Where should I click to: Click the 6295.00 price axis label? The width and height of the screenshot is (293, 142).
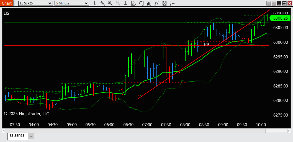[x=281, y=57]
